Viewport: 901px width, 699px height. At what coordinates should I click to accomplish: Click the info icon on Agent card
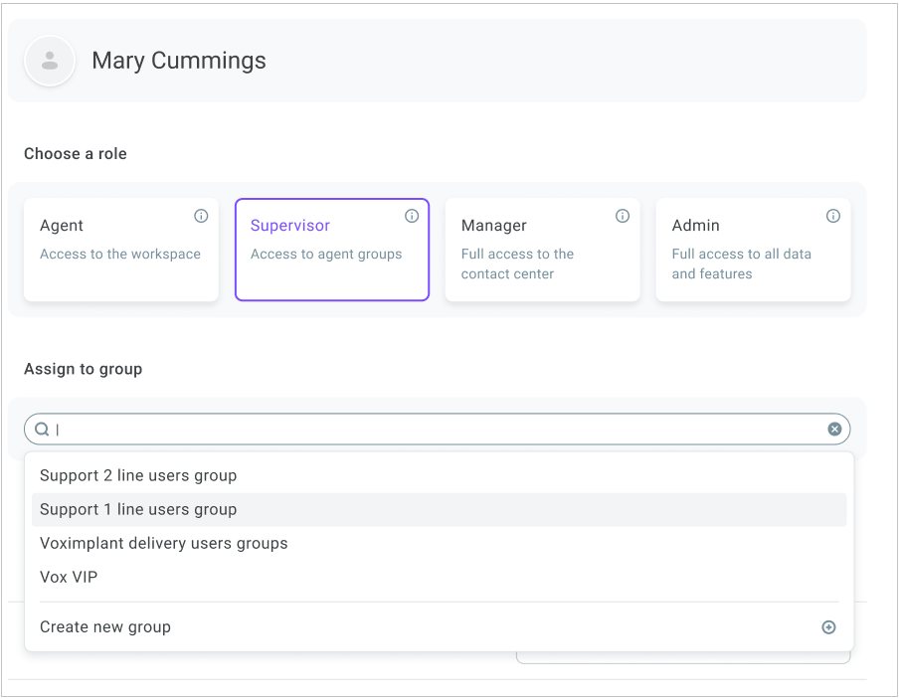tap(201, 216)
